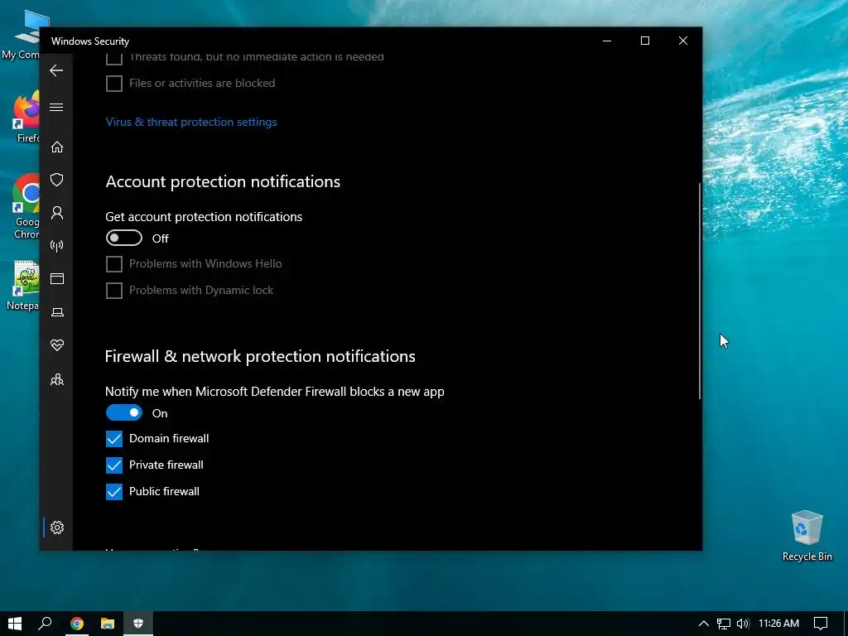The width and height of the screenshot is (848, 636).
Task: Open Family options people icon
Action: point(57,379)
